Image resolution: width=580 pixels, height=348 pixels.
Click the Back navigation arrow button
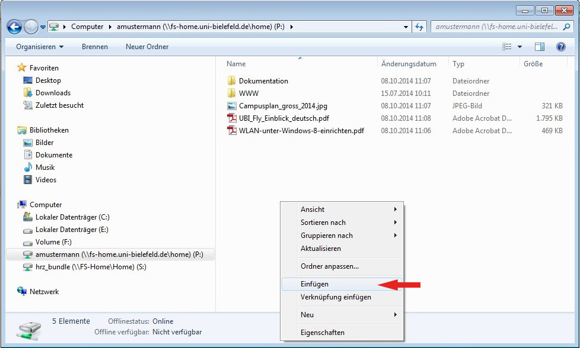[x=14, y=27]
